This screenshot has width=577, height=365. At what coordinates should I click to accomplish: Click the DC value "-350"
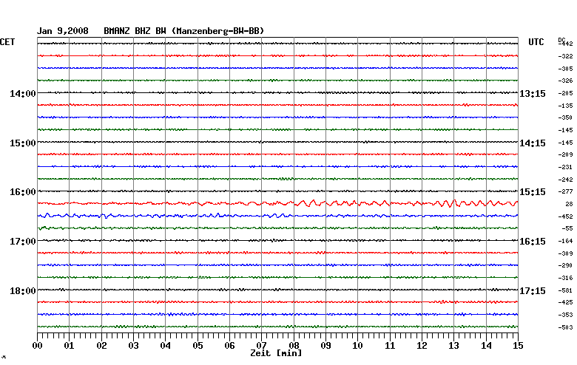tap(566, 117)
